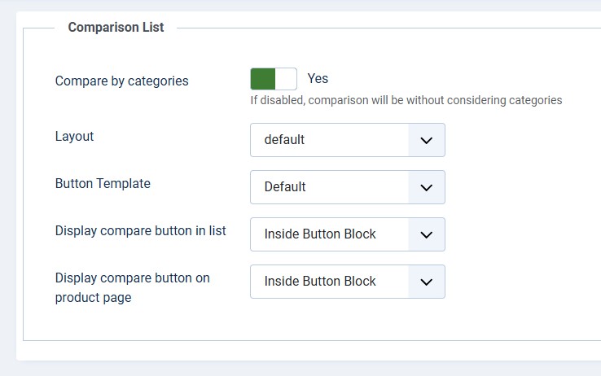The width and height of the screenshot is (601, 376).
Task: Click the green half of the categories toggle
Action: (263, 79)
